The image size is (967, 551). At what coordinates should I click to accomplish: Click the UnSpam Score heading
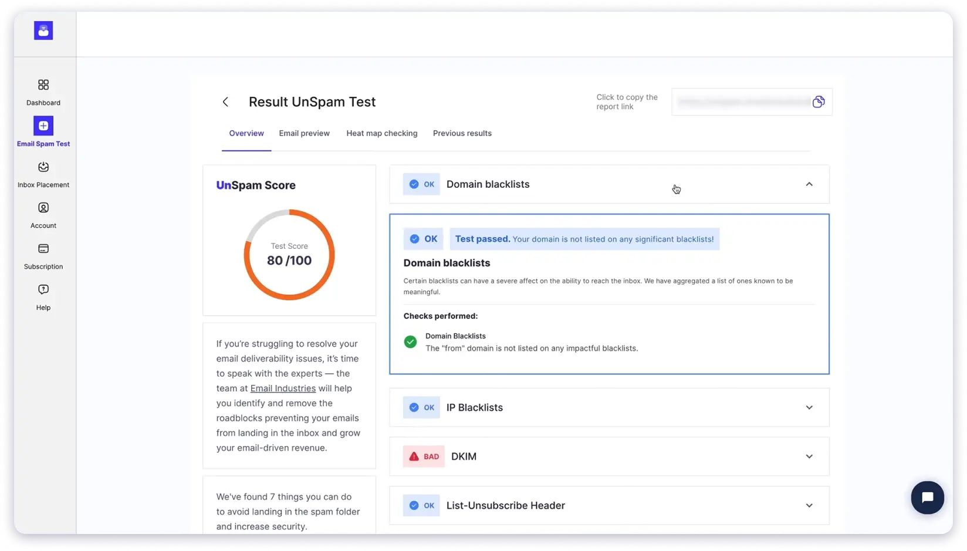[x=256, y=185]
